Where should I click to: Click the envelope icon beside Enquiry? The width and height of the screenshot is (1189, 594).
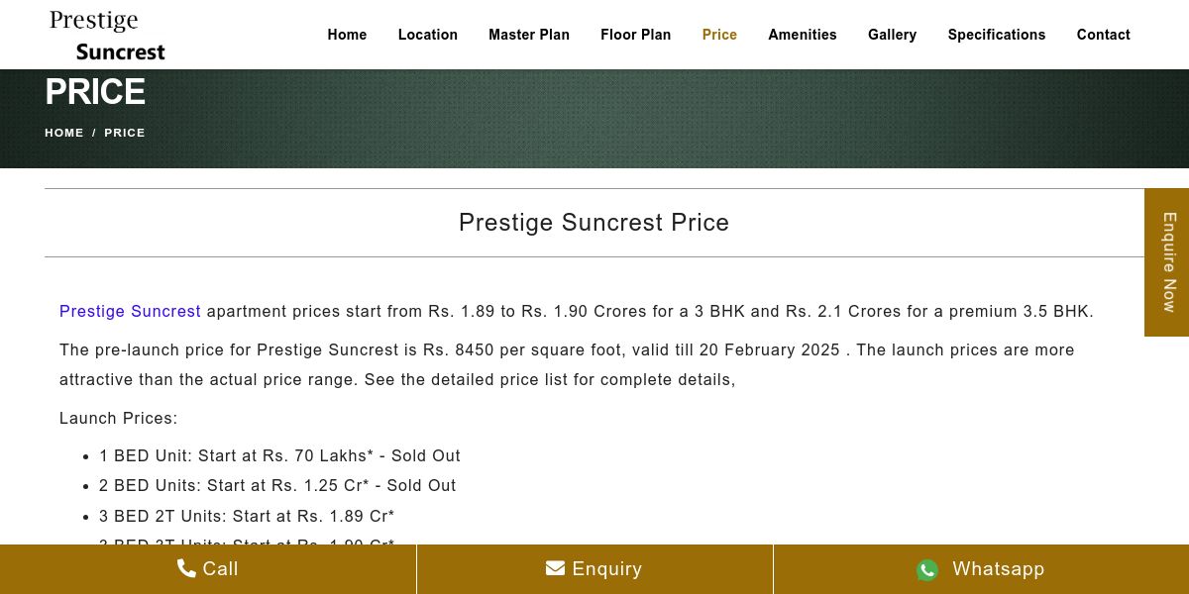pos(555,568)
